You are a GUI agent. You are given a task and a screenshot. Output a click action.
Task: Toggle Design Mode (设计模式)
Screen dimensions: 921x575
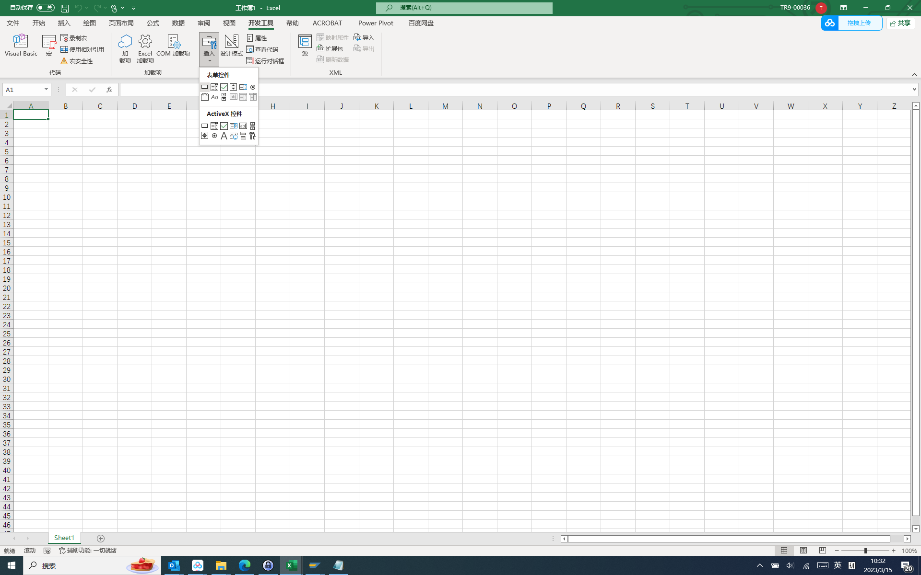[x=232, y=46]
